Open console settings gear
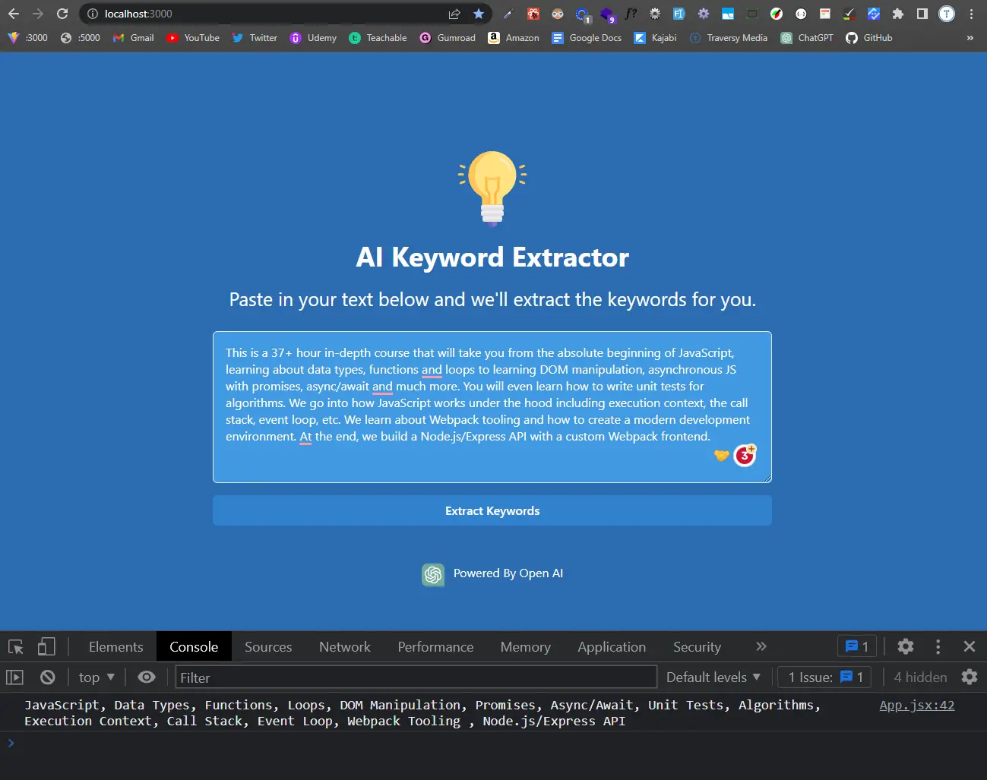987x780 pixels. tap(970, 677)
